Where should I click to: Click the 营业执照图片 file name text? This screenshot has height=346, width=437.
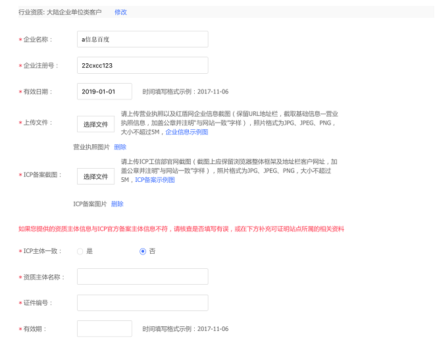[91, 147]
